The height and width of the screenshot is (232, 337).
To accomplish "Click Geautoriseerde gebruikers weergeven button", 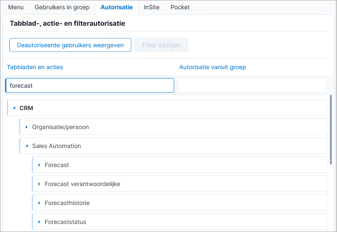I will click(70, 45).
